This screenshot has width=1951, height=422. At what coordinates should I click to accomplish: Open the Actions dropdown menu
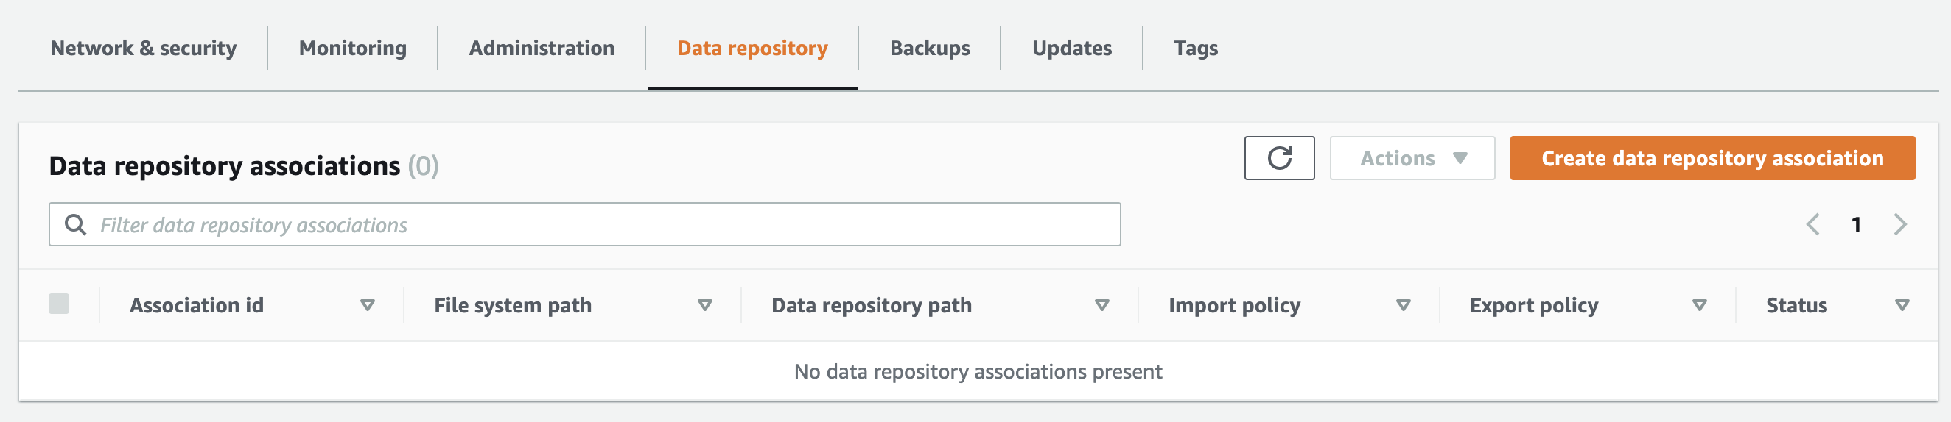click(1412, 158)
